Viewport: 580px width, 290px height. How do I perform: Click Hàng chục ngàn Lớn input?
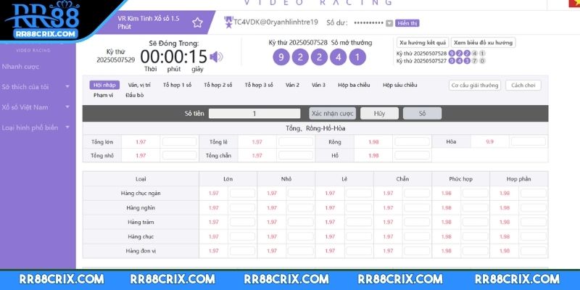(242, 193)
